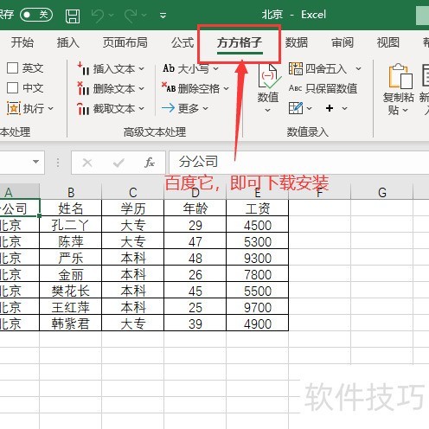Select column G header

point(382,192)
